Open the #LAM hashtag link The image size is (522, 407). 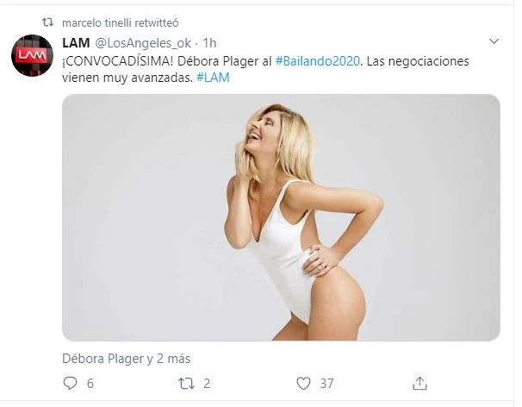pyautogui.click(x=213, y=78)
